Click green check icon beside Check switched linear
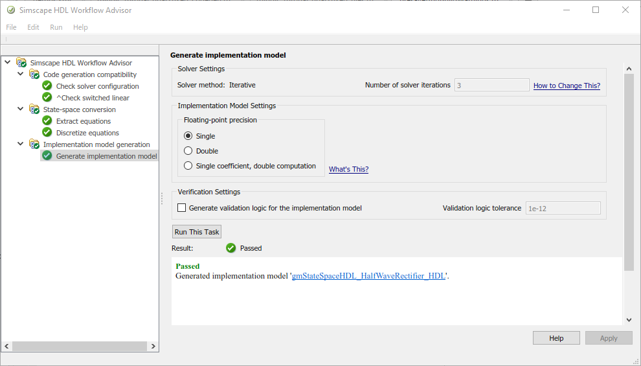 pos(47,98)
